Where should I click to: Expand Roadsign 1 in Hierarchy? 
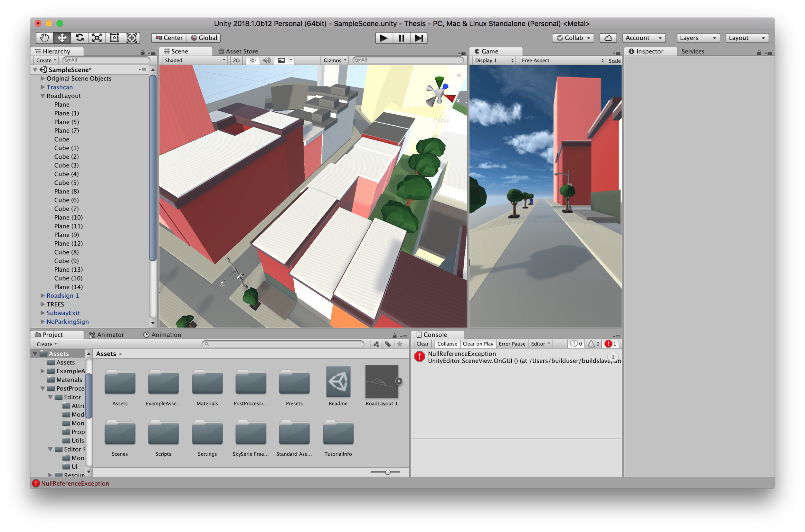pos(43,295)
